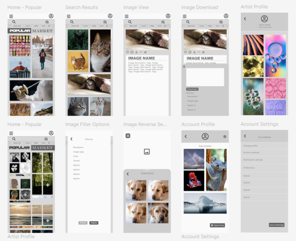Click the comment bubble icon in Image View frame

click(132, 52)
